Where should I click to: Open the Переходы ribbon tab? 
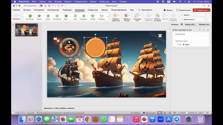(67, 10)
